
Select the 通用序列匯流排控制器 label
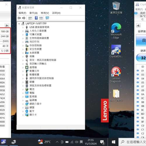[41, 78]
